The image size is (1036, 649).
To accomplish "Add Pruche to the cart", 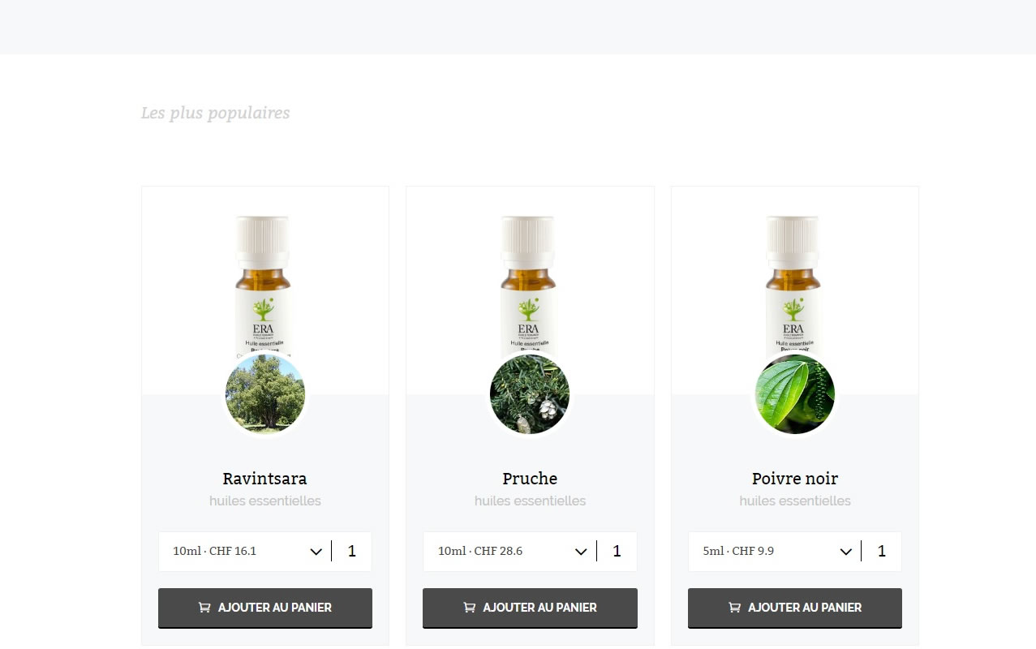I will 530,608.
